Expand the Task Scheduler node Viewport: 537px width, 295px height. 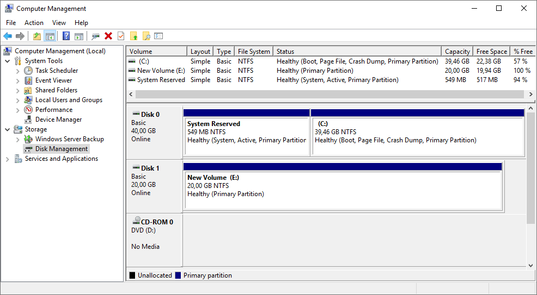click(18, 71)
